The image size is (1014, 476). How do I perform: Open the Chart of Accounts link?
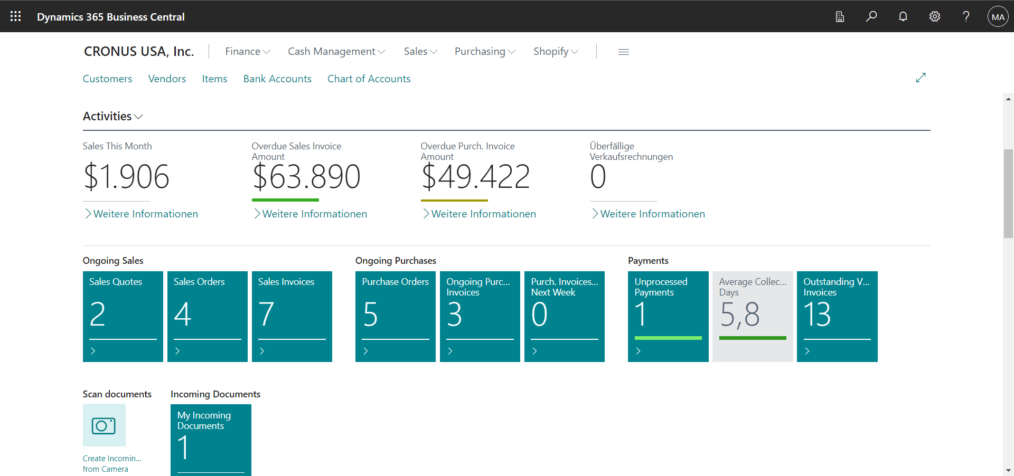(x=369, y=79)
